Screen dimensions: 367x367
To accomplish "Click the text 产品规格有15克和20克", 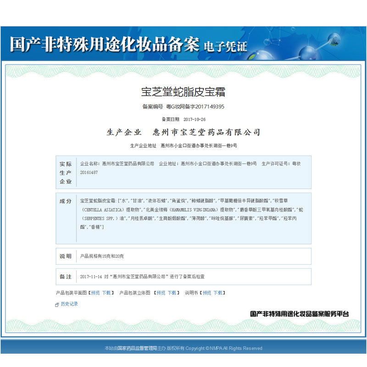I will (102, 256).
